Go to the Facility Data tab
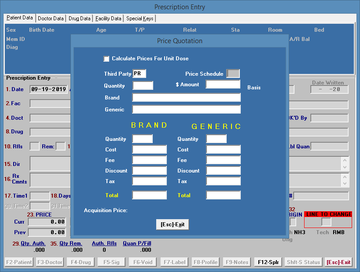Image resolution: width=360 pixels, height=272 pixels. coord(108,18)
